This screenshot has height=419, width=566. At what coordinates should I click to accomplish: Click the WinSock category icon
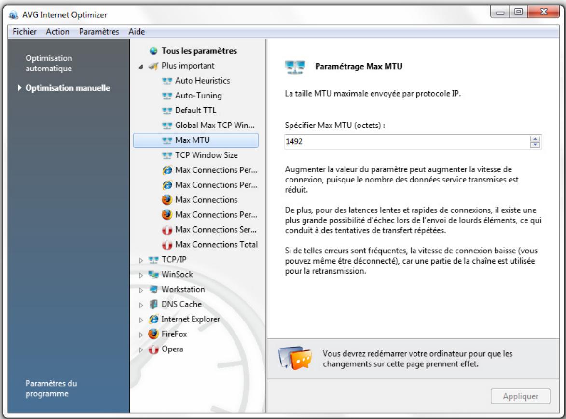coord(153,275)
